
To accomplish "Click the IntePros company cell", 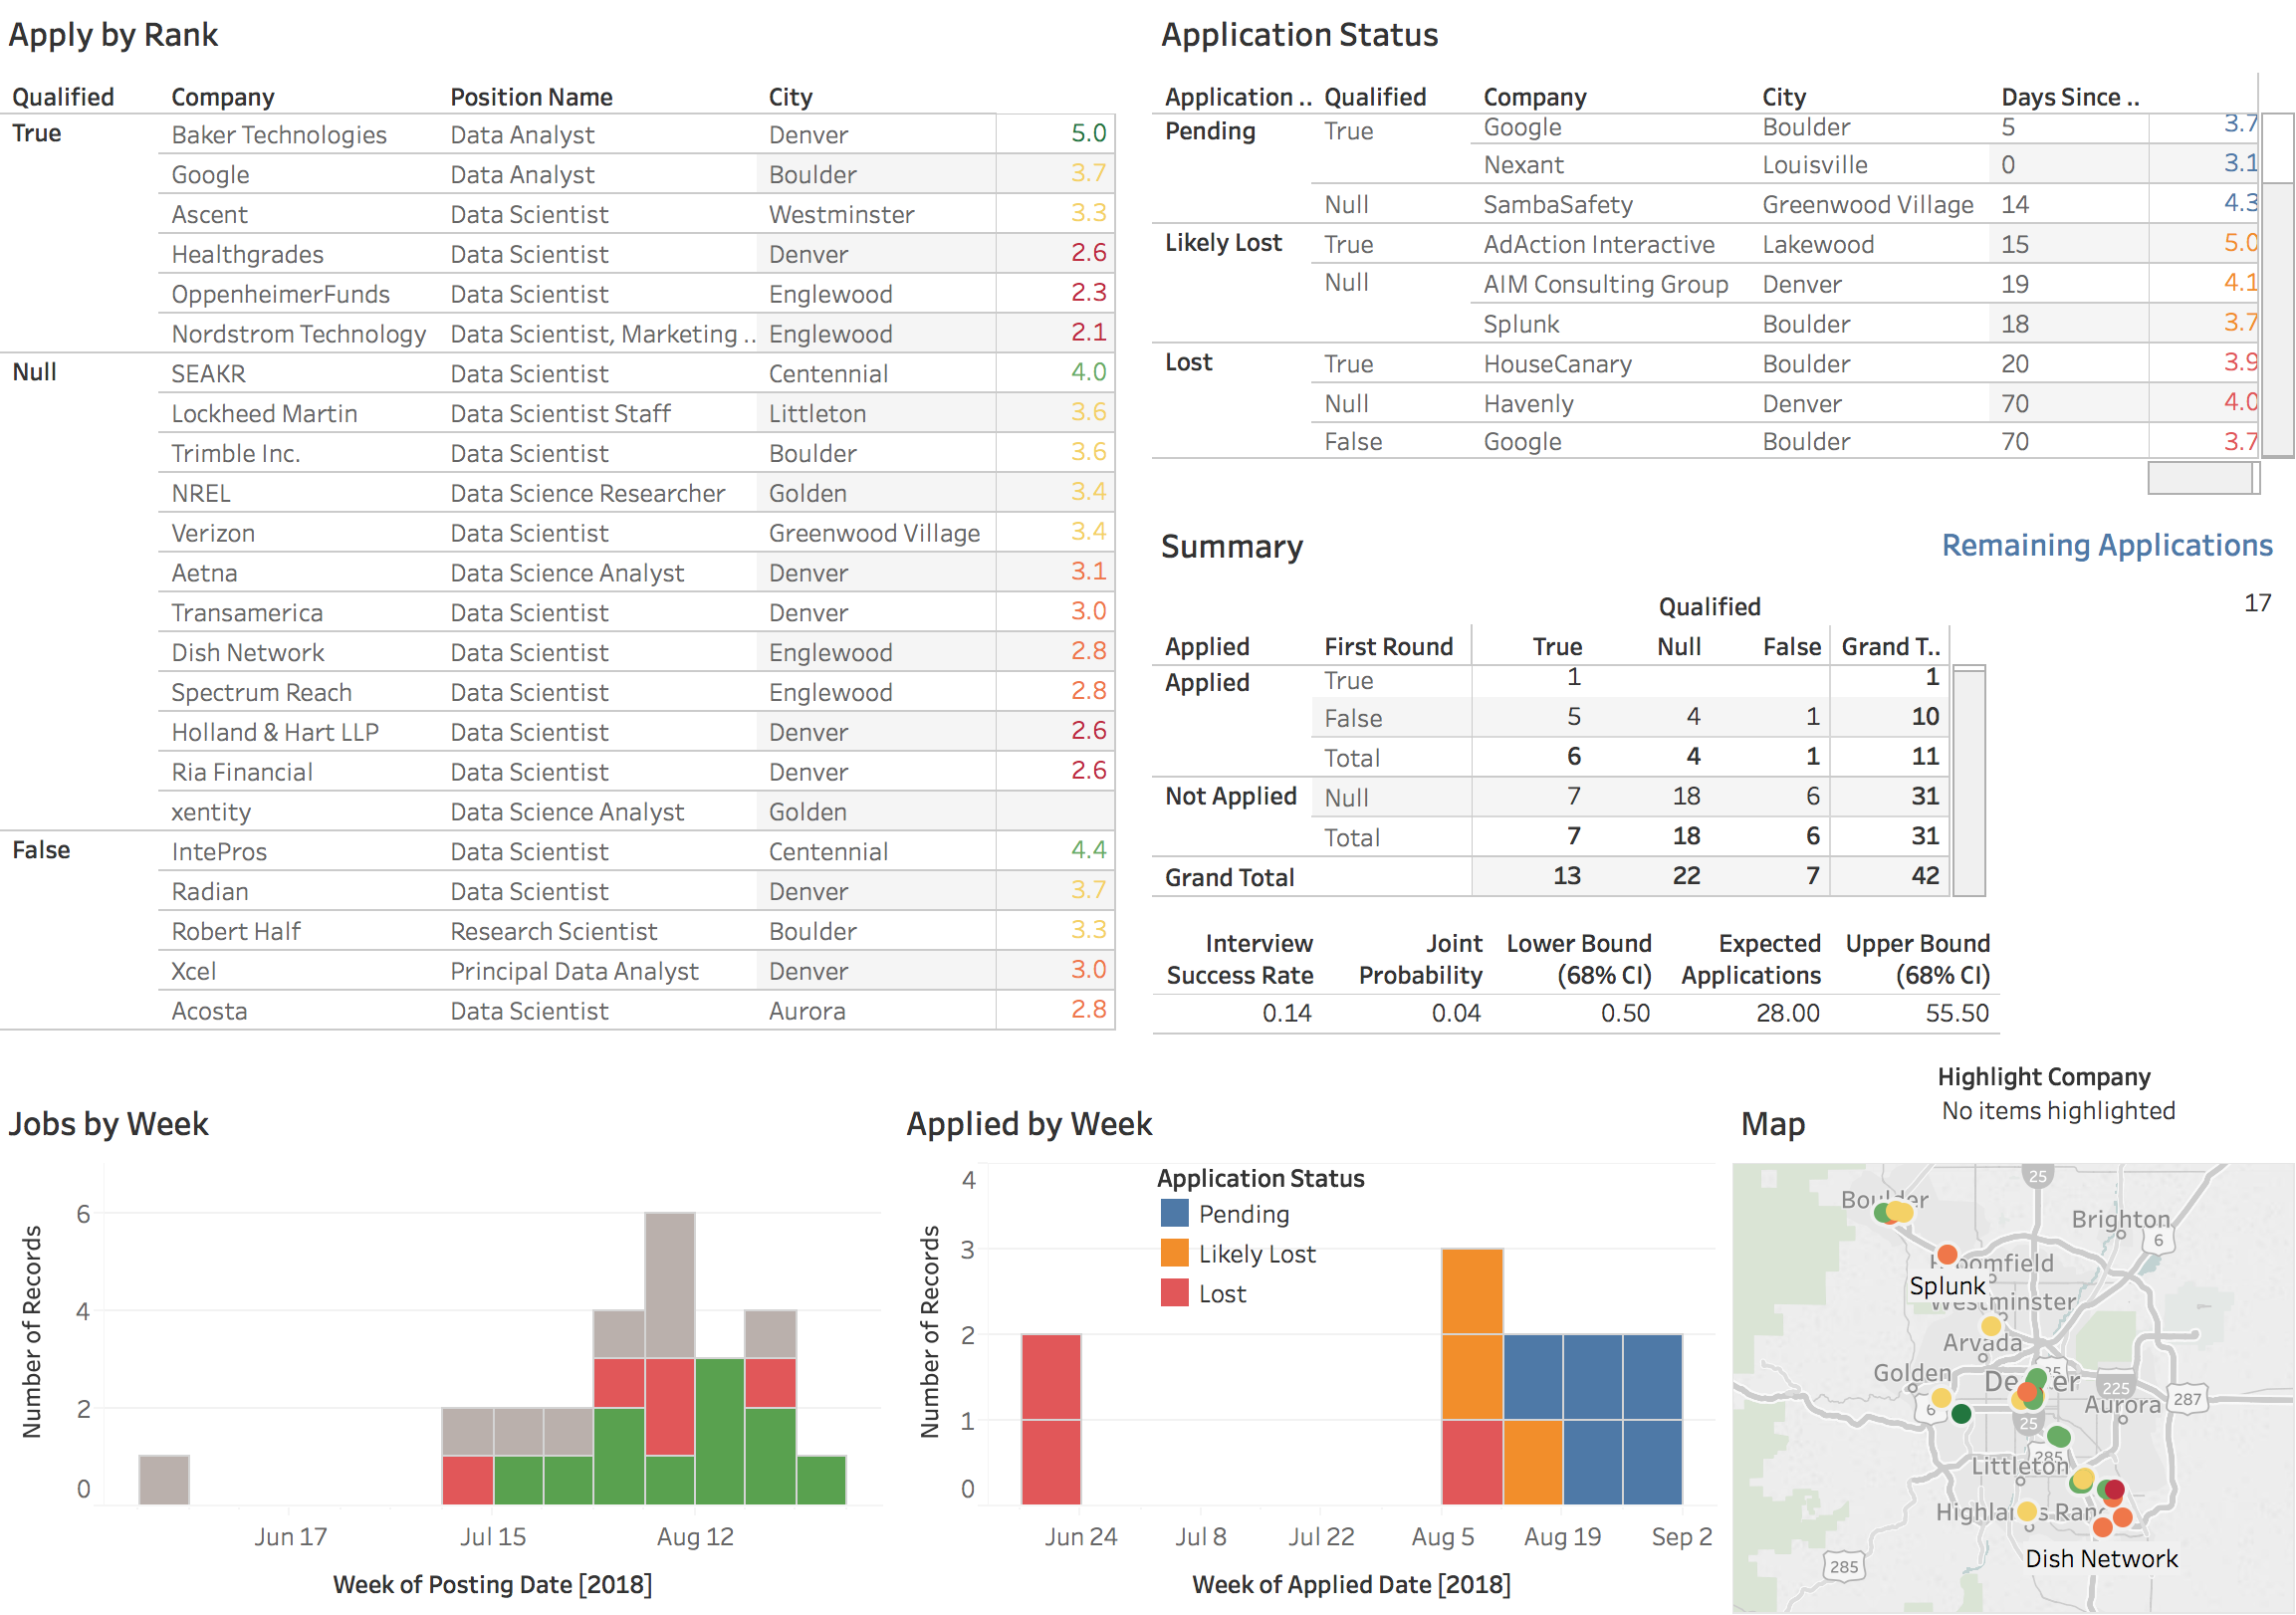I will click(x=219, y=852).
